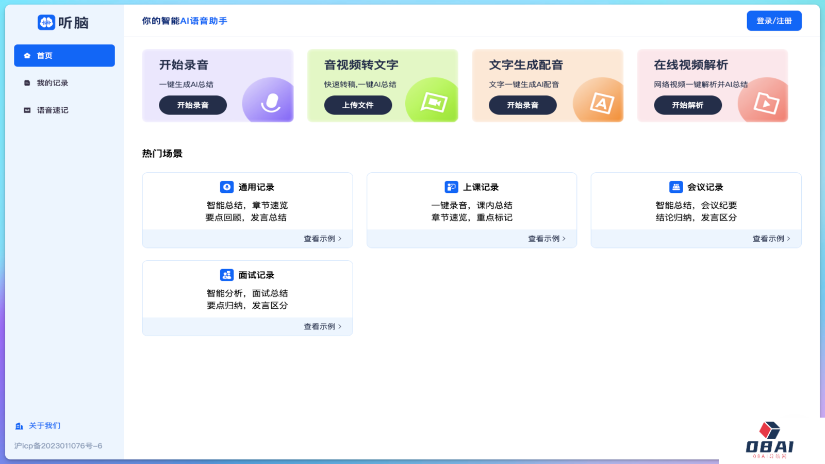This screenshot has width=825, height=464.
Task: Click the 登录/注册 button
Action: [773, 21]
